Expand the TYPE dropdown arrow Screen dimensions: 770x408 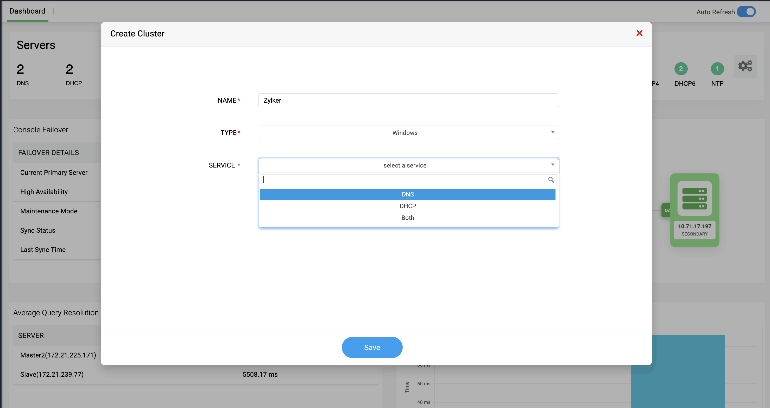pyautogui.click(x=552, y=133)
